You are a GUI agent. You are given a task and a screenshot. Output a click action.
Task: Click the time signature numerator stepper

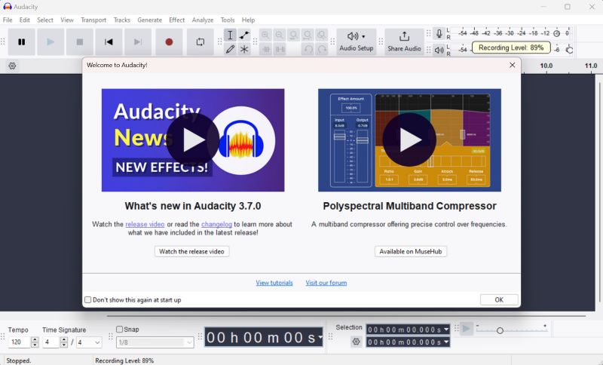pos(64,342)
